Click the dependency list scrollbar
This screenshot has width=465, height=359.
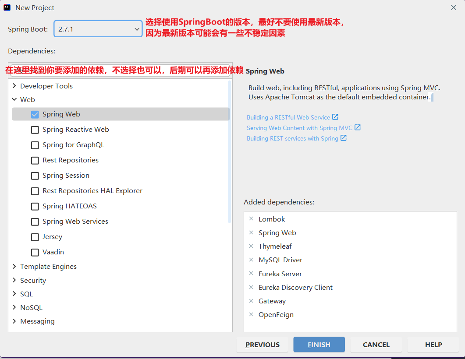coord(229,151)
